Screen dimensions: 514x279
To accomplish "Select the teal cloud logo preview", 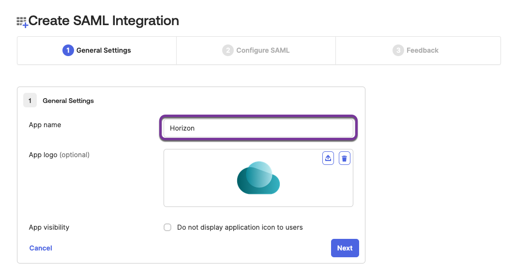I will [258, 178].
